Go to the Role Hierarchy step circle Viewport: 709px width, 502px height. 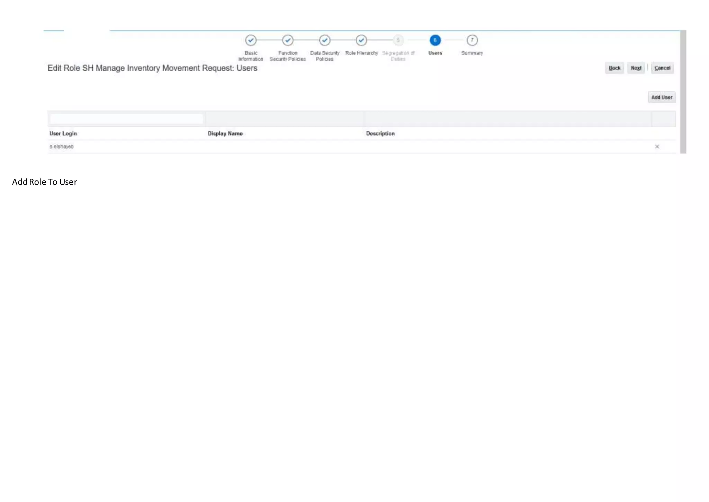pos(361,40)
